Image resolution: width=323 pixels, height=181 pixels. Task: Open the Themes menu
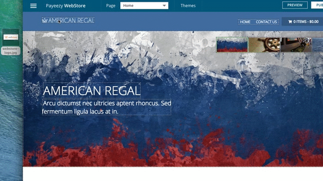[188, 6]
